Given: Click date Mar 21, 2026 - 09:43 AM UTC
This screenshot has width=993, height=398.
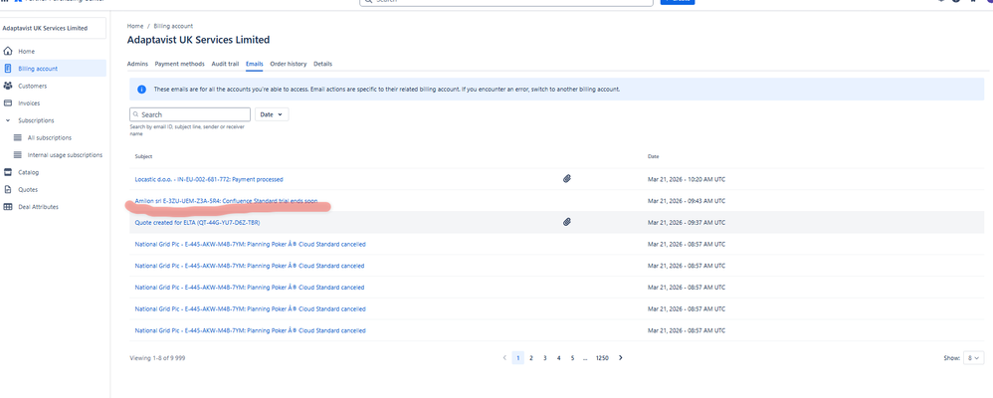Looking at the screenshot, I should point(687,201).
